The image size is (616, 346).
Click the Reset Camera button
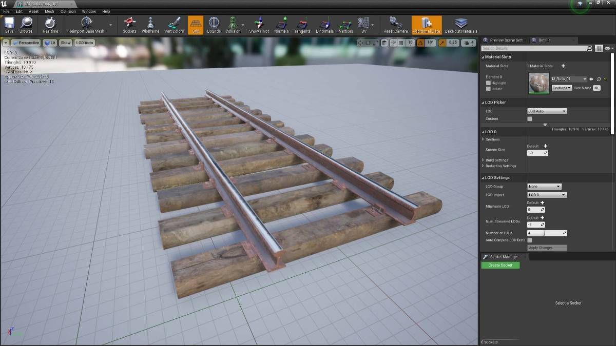(x=396, y=25)
